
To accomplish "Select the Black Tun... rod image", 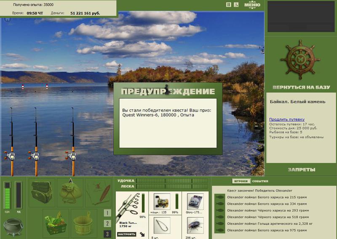I will [128, 207].
